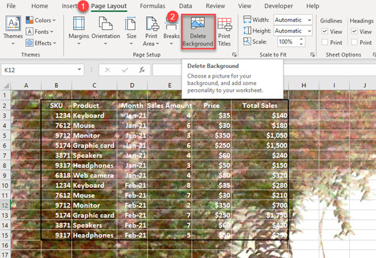Select the $700 total sales cell
This screenshot has width=376, height=258.
point(260,205)
